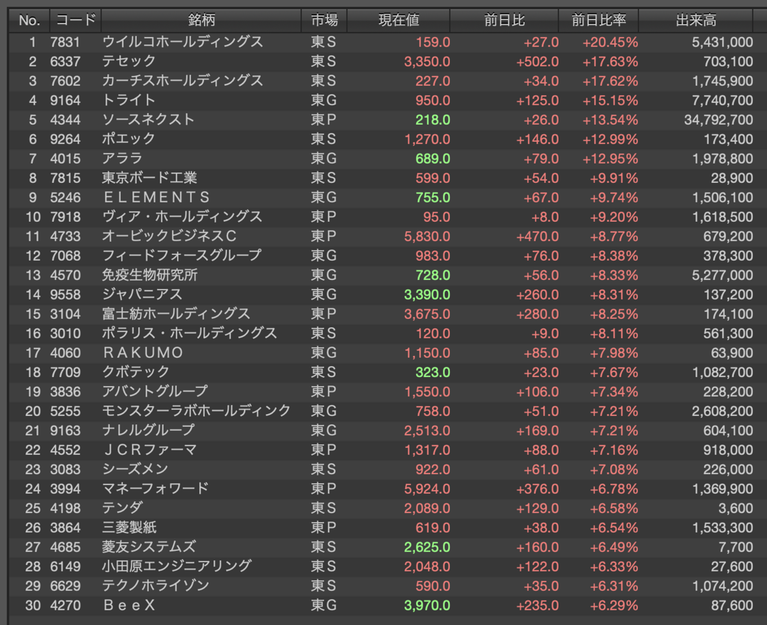The height and width of the screenshot is (625, 767).
Task: Click the 出来高 column header
Action: tap(697, 20)
